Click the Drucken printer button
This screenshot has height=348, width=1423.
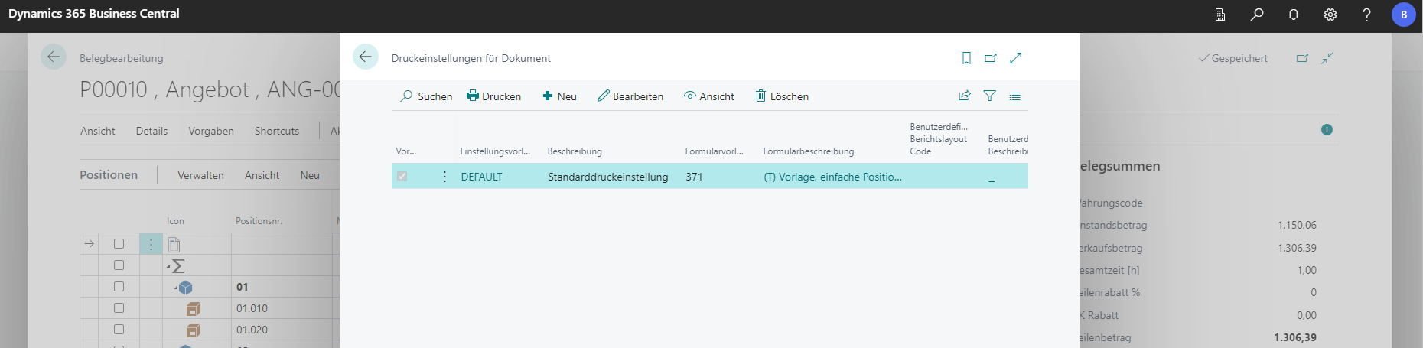point(493,96)
